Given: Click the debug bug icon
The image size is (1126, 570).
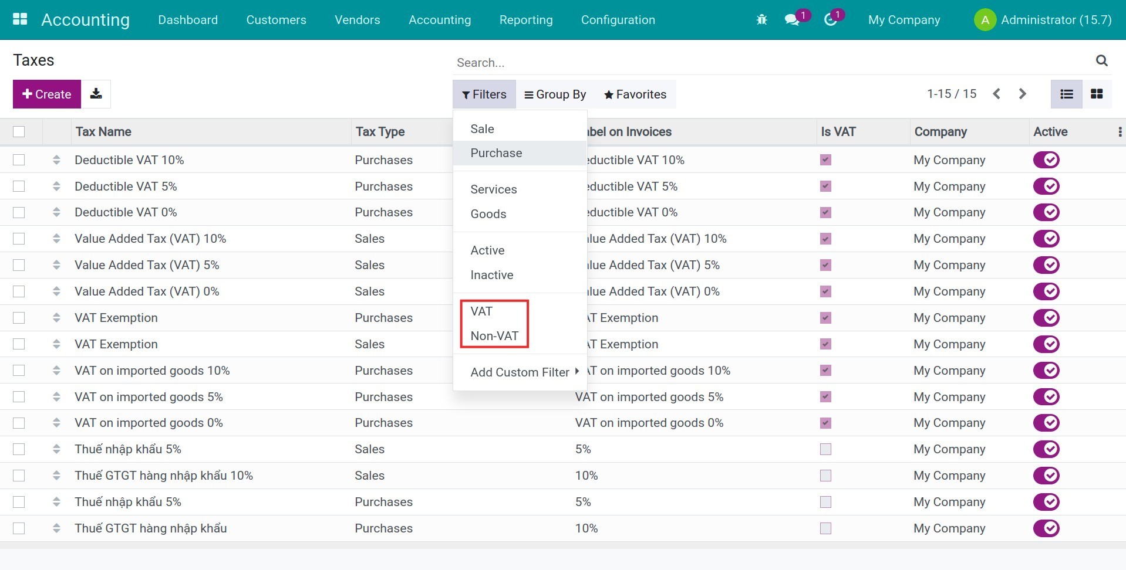Looking at the screenshot, I should (761, 20).
